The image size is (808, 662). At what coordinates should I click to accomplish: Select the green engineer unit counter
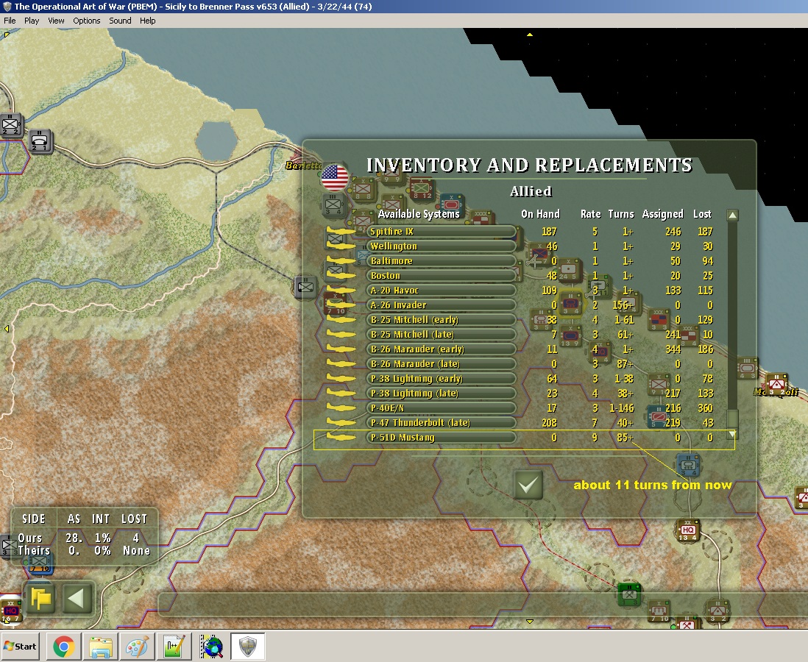(629, 594)
